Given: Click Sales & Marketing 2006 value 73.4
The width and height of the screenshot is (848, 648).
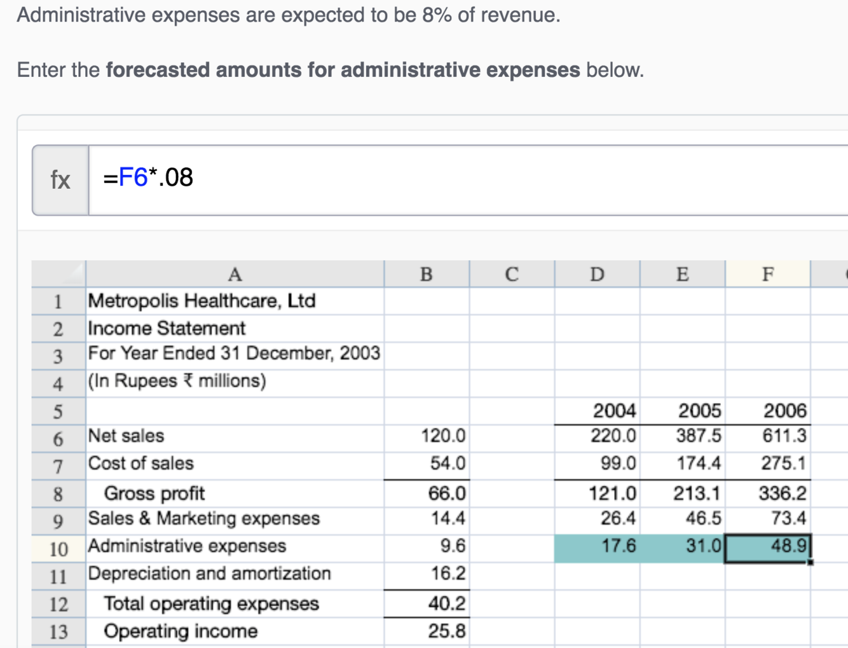Looking at the screenshot, I should [768, 521].
